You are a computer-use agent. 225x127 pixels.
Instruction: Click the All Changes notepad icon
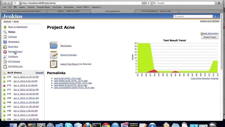5,61
